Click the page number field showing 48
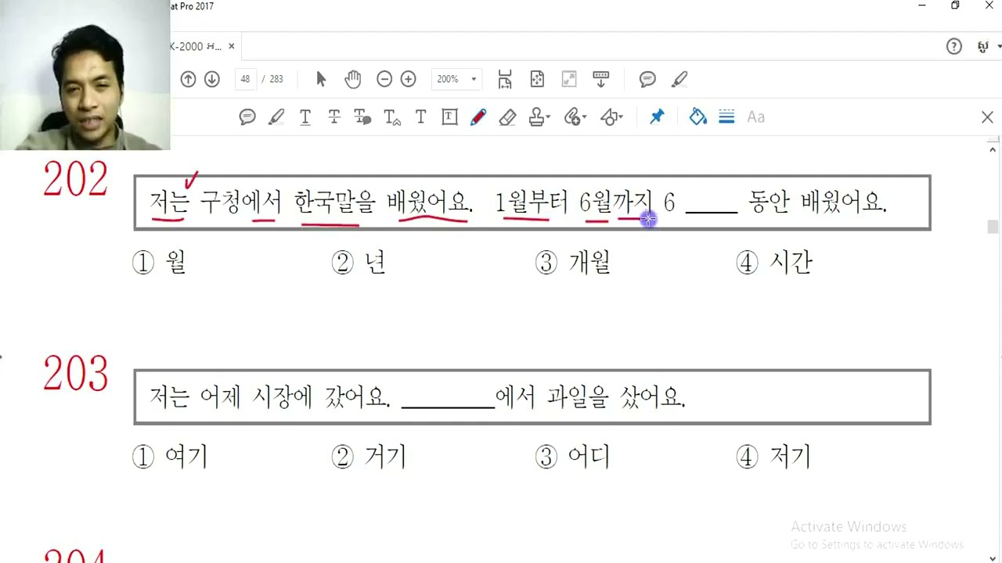Viewport: 1002px width, 563px height. tap(246, 79)
